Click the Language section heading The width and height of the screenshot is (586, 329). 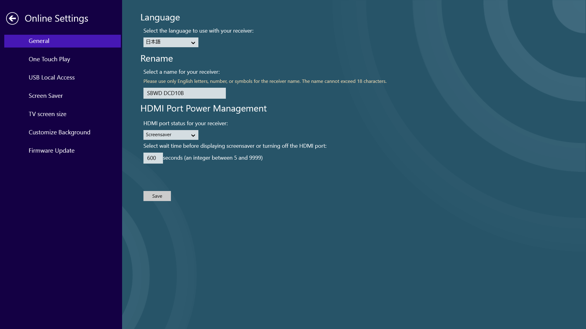[x=160, y=17]
